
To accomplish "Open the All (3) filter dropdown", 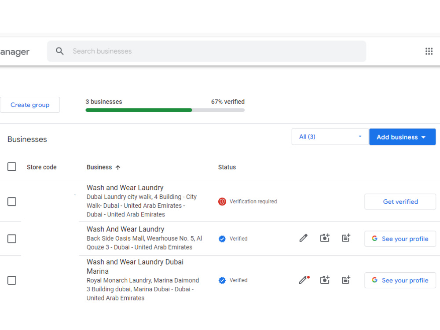I will [330, 137].
